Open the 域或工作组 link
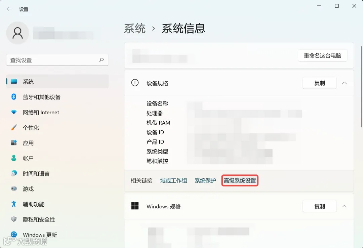This screenshot has width=363, height=248. (x=173, y=180)
